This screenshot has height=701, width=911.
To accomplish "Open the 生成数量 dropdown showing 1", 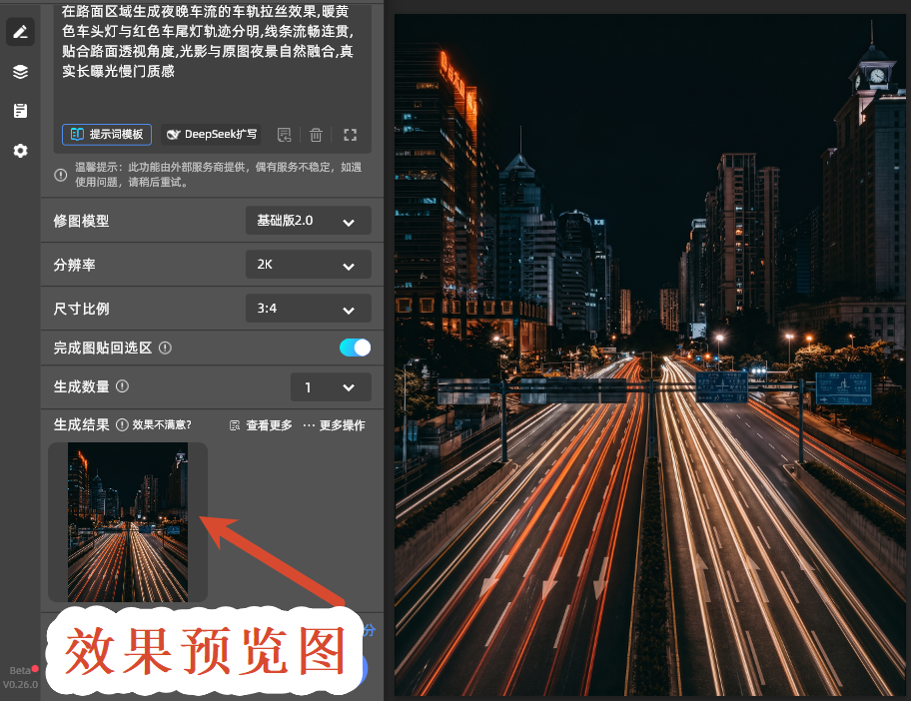I will (331, 387).
